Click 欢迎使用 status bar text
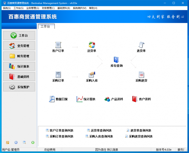The image size is (189, 153). [50, 150]
